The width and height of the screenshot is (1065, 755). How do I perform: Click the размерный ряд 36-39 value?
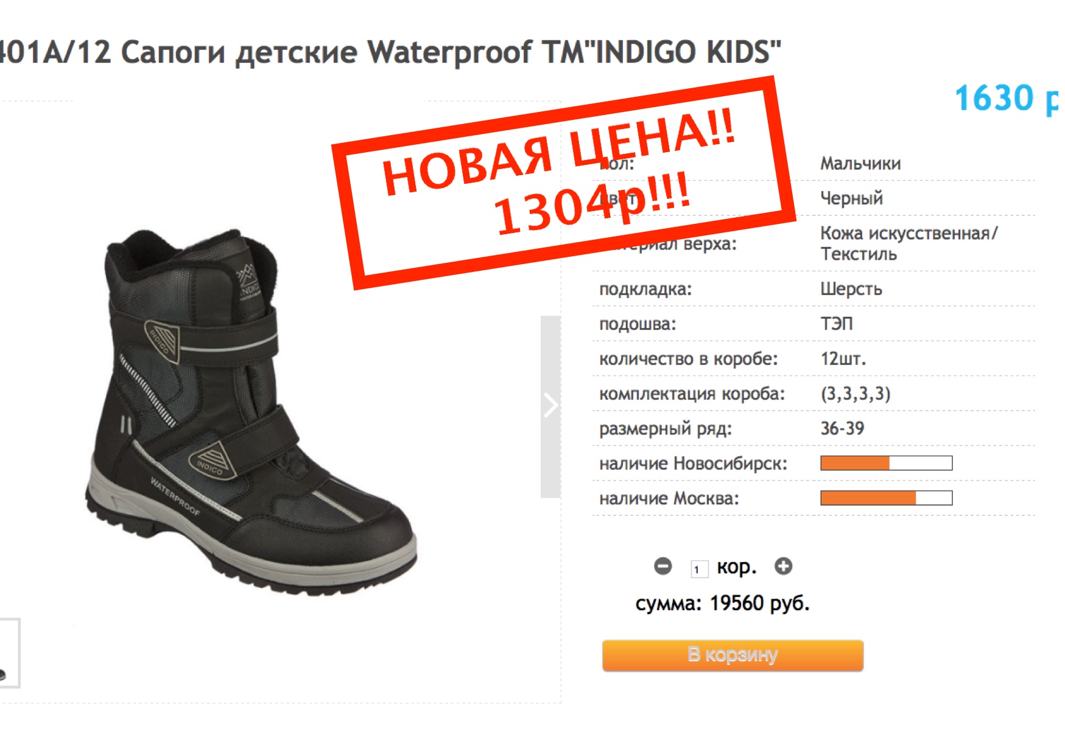(x=842, y=428)
